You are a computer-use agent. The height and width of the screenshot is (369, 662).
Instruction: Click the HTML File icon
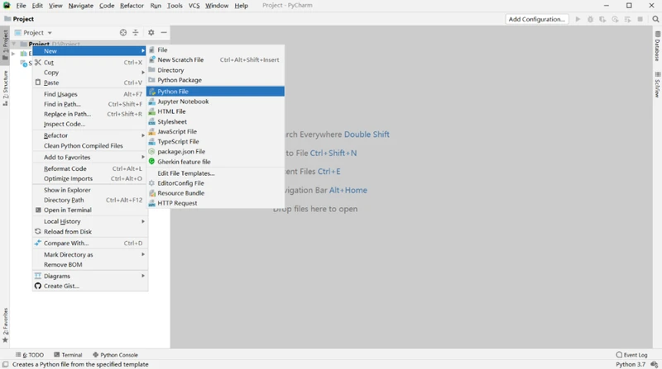(152, 111)
